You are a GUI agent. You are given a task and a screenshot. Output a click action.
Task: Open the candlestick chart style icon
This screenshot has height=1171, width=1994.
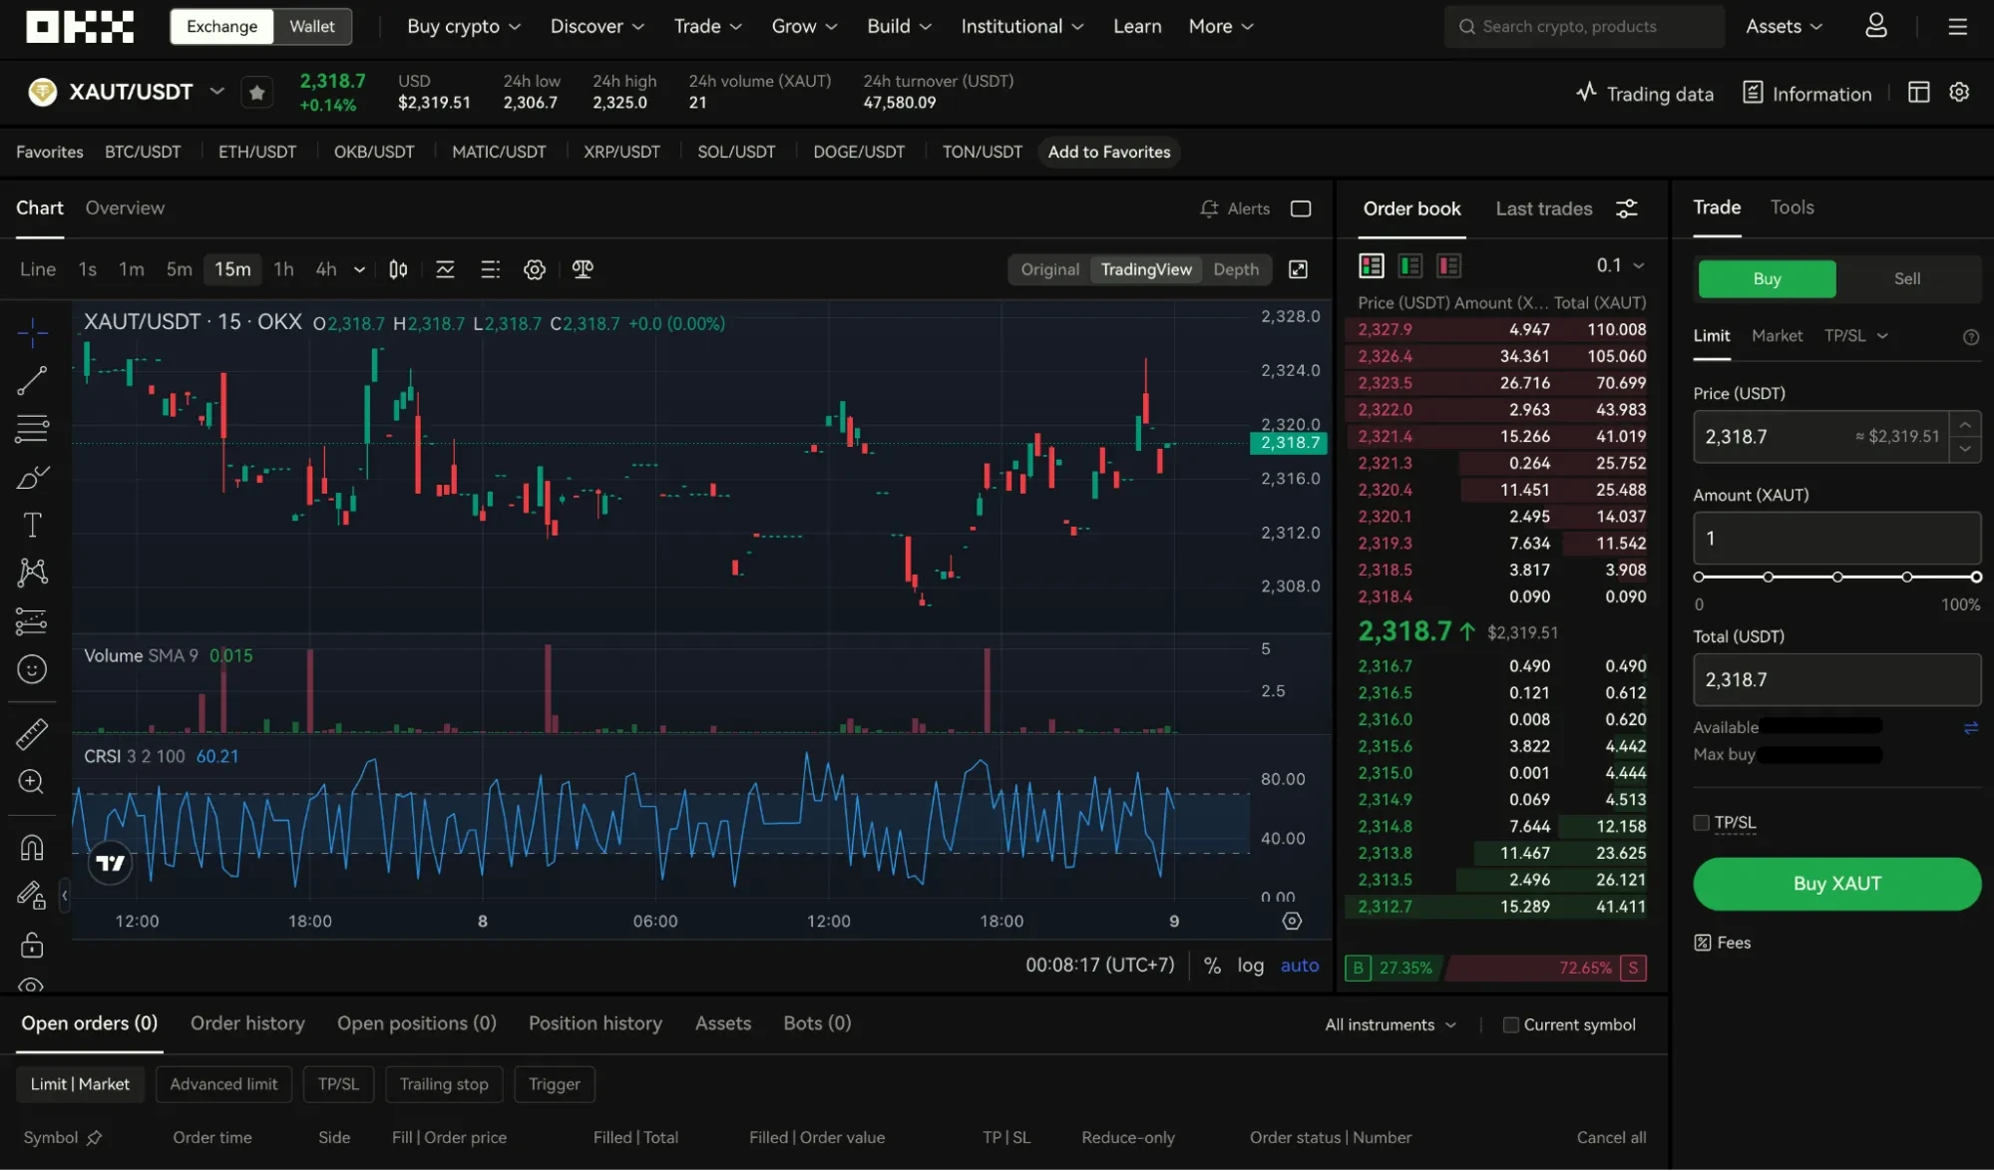coord(398,269)
